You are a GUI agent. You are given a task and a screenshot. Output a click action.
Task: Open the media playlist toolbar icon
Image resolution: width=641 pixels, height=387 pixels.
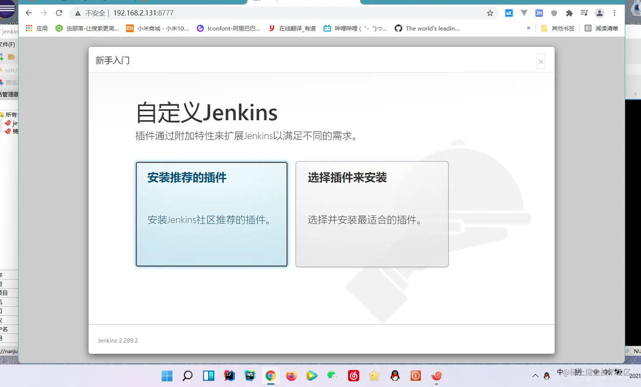coord(584,13)
